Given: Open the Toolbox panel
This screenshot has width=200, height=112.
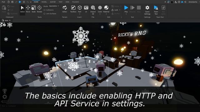Looking at the screenshot, I should click(x=73, y=9).
